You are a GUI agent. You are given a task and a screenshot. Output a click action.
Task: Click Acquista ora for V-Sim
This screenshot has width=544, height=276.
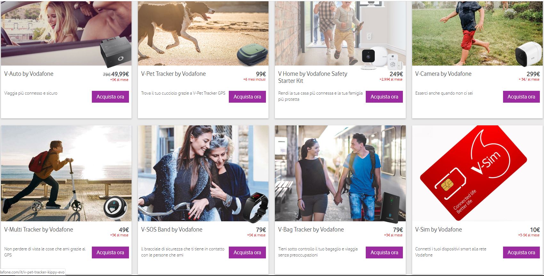[521, 252]
